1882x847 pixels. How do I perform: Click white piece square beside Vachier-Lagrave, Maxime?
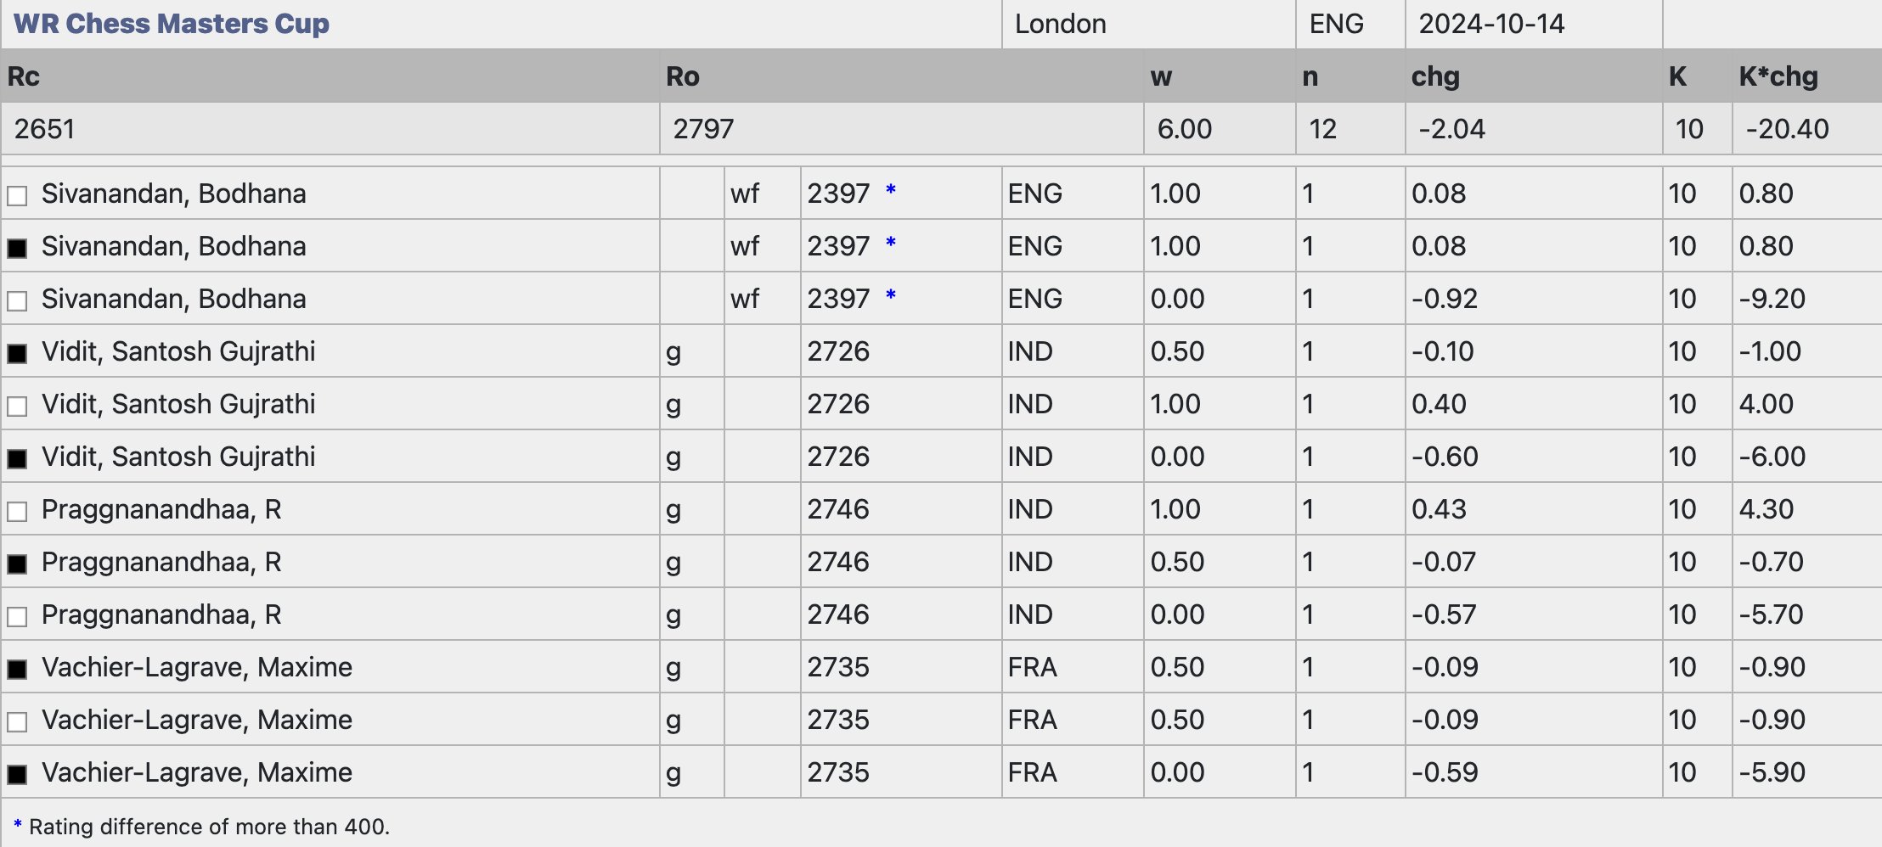pyautogui.click(x=17, y=721)
